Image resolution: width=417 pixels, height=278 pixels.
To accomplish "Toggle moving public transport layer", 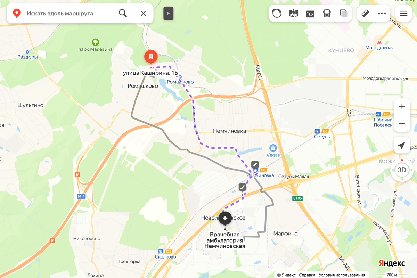I will pos(327,13).
